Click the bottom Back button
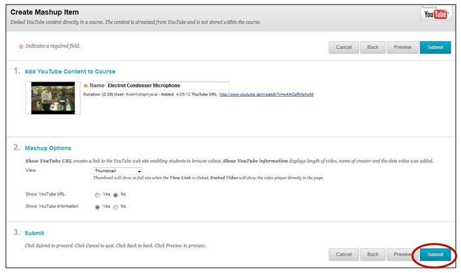Image resolution: width=461 pixels, height=273 pixels. (373, 255)
